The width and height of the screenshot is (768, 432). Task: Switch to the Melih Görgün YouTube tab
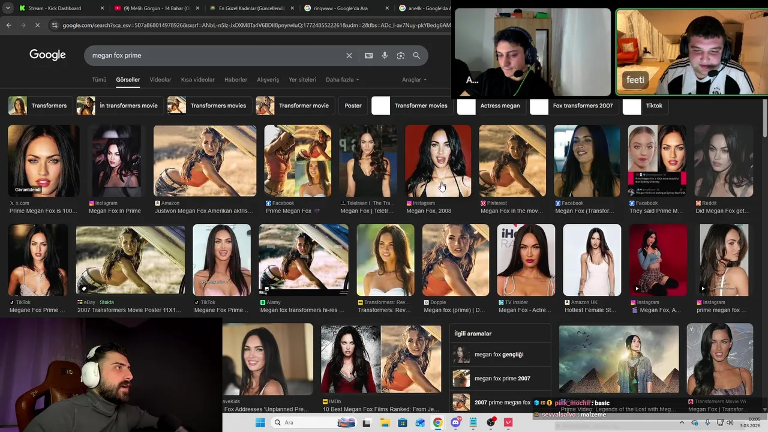(x=156, y=8)
